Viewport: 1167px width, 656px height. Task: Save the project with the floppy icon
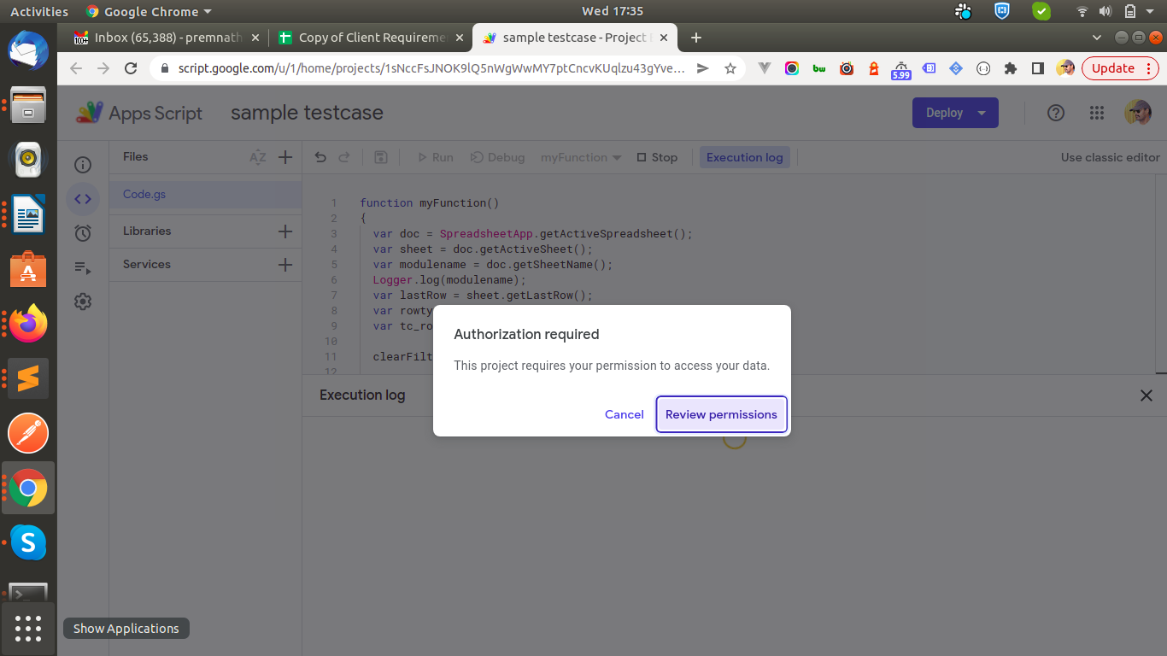point(381,157)
